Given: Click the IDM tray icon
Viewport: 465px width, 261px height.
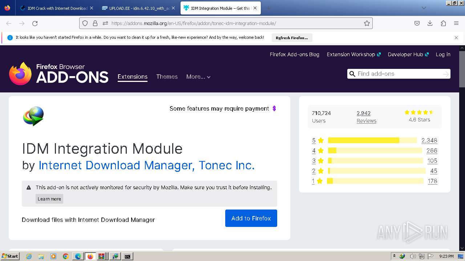Looking at the screenshot, I should click(x=402, y=256).
